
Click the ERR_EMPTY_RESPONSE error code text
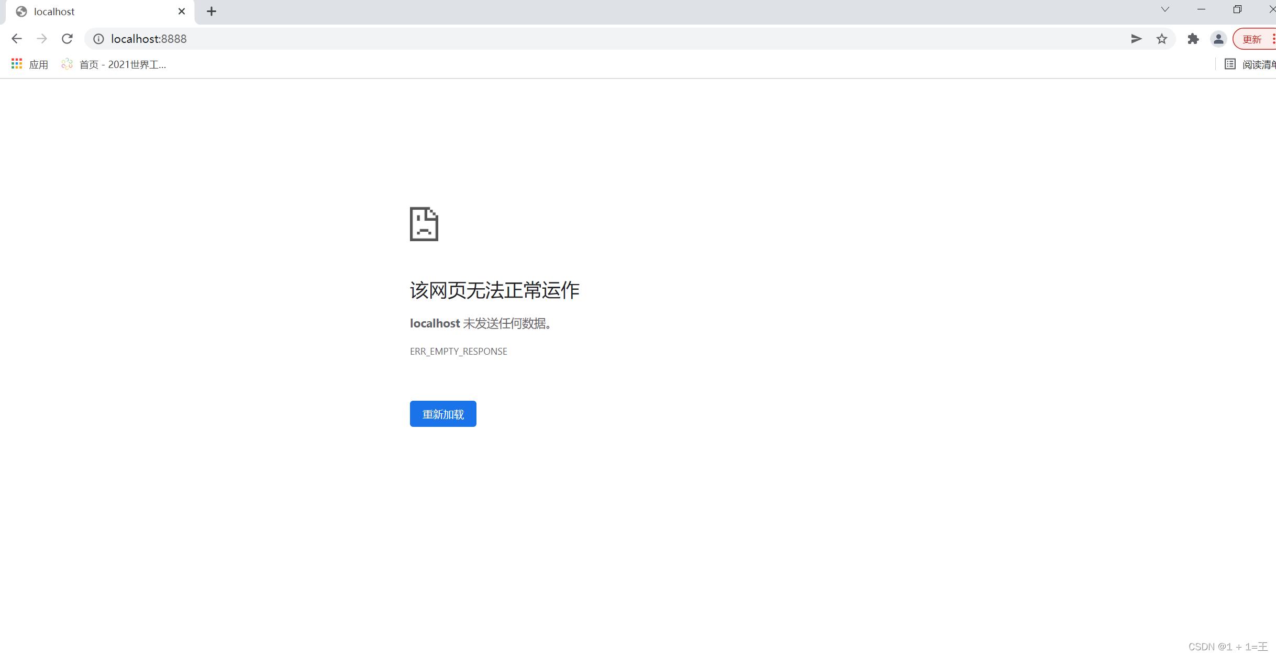coord(459,351)
